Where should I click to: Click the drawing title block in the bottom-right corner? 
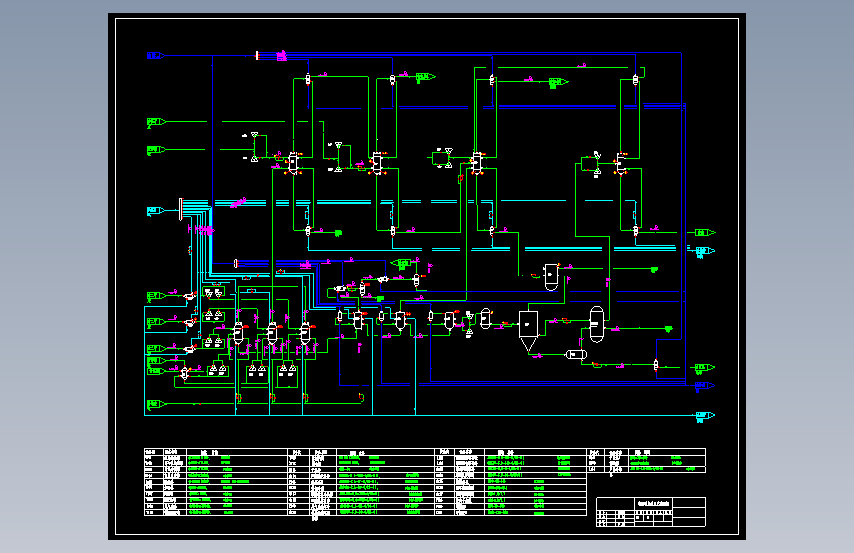click(651, 512)
